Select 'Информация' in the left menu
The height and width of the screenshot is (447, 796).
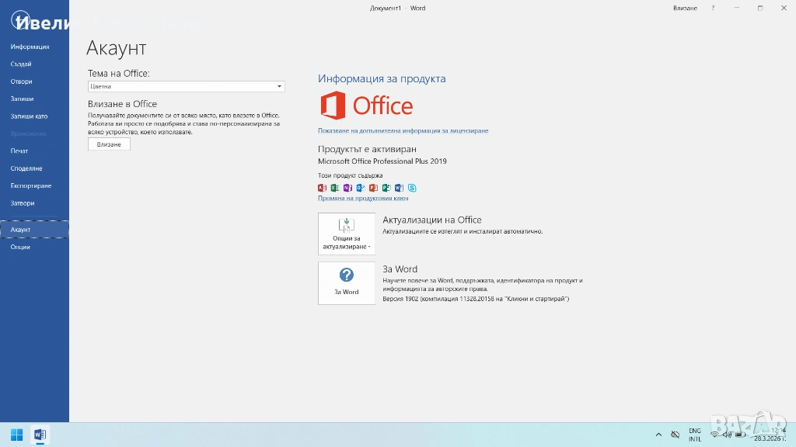pyautogui.click(x=30, y=47)
